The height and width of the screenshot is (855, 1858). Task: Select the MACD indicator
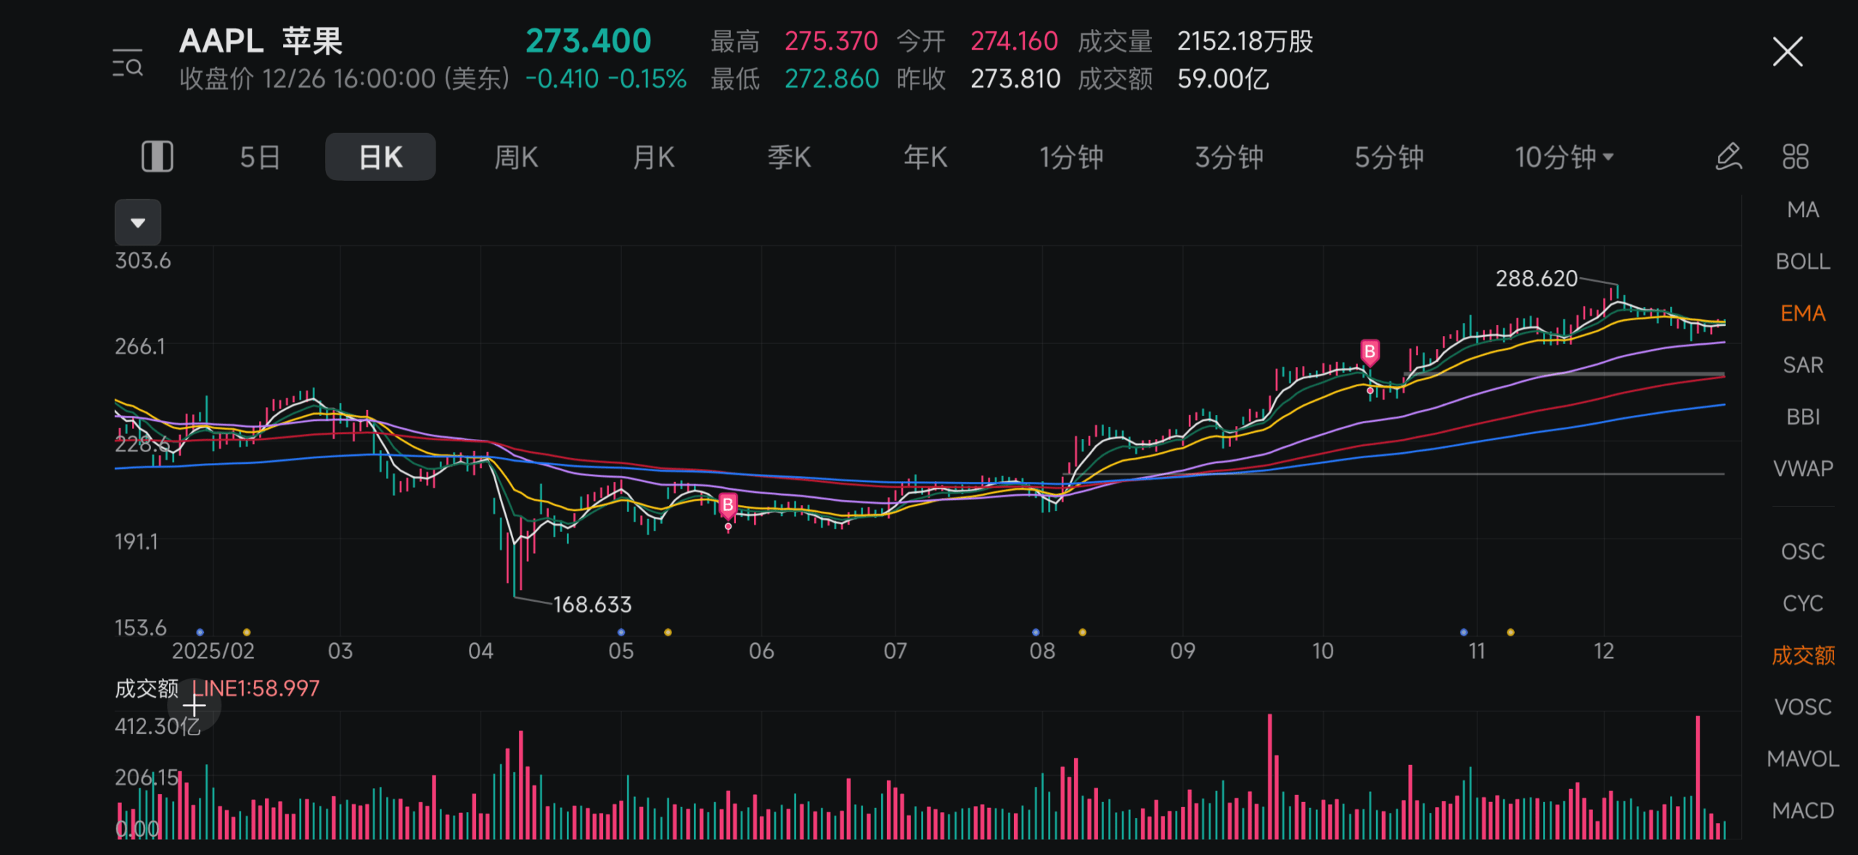[x=1802, y=810]
